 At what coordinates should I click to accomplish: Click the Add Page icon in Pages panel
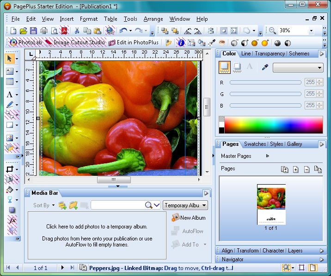[295, 169]
